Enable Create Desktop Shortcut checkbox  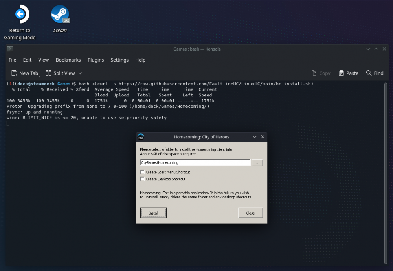[x=142, y=179]
